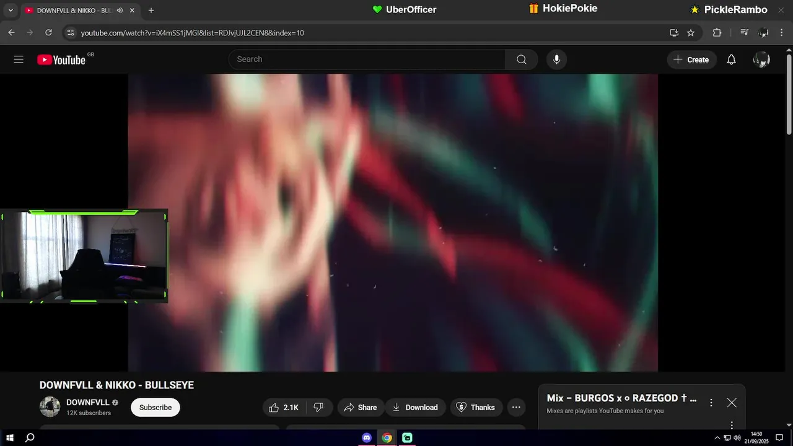
Task: Click the 12K subscribers text
Action: (x=89, y=413)
